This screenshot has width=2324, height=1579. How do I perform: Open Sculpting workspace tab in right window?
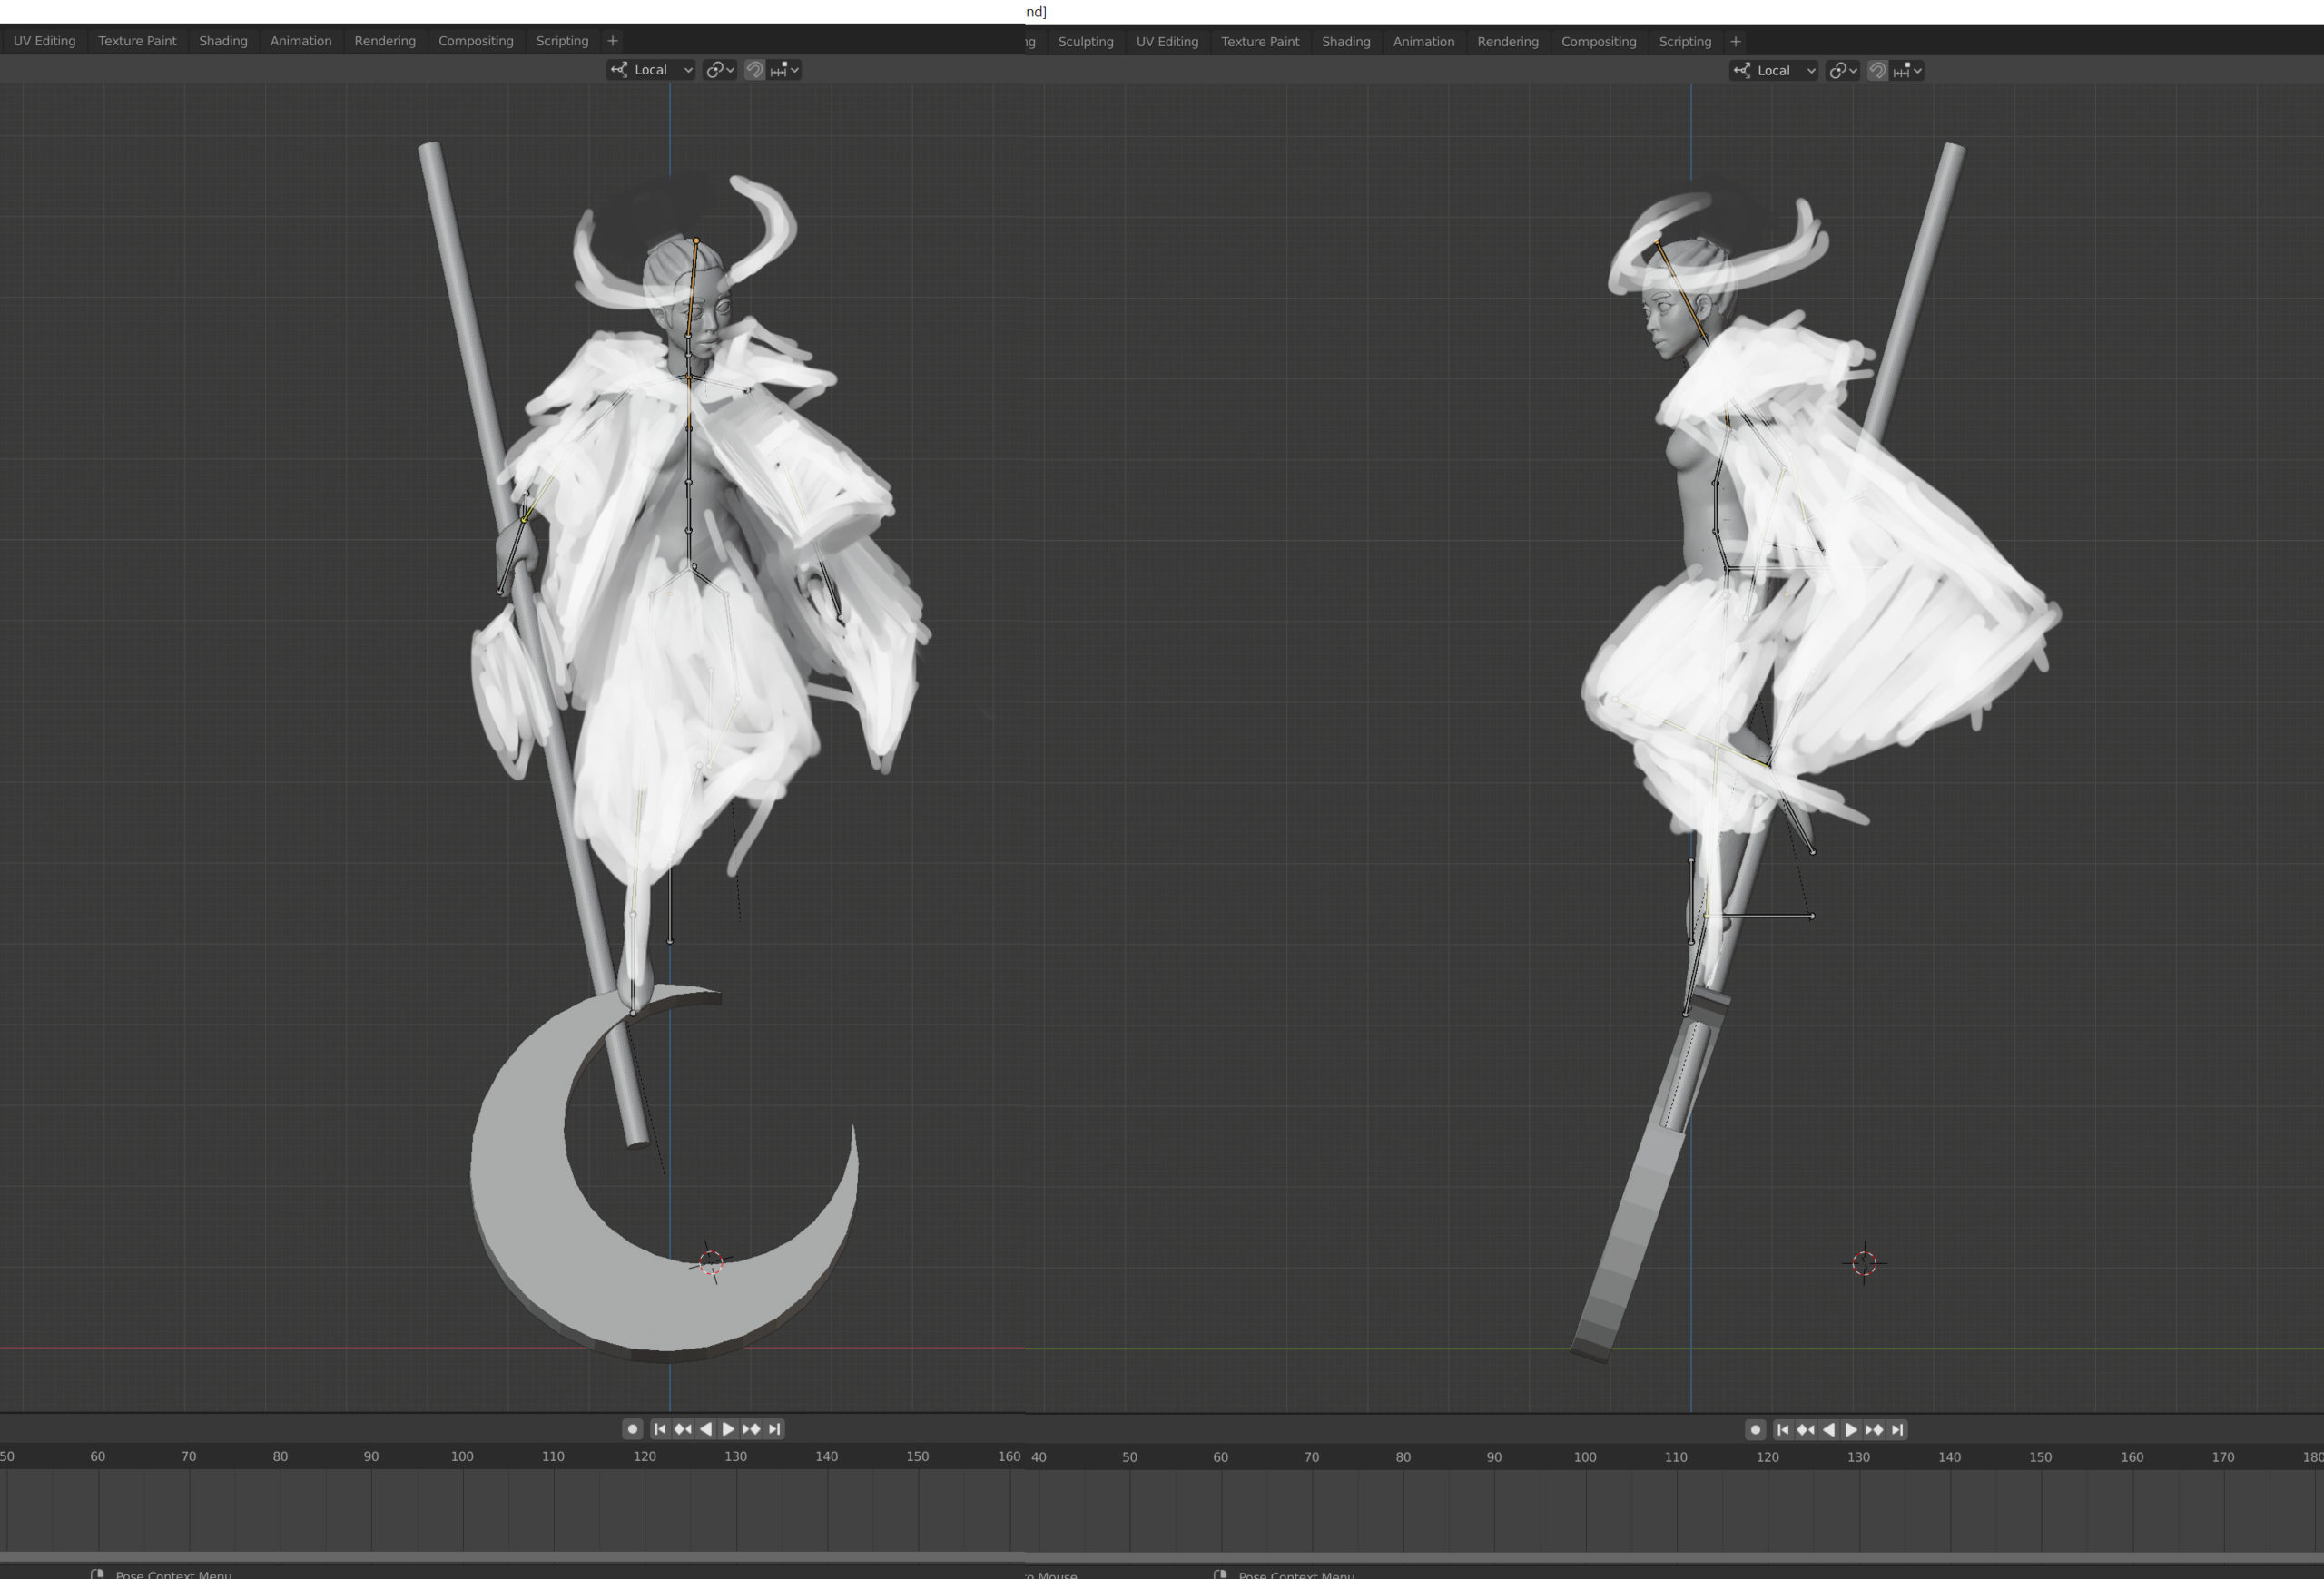click(x=1085, y=42)
